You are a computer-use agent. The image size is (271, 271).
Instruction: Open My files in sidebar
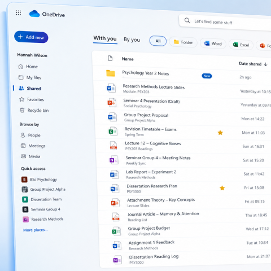pos(30,77)
